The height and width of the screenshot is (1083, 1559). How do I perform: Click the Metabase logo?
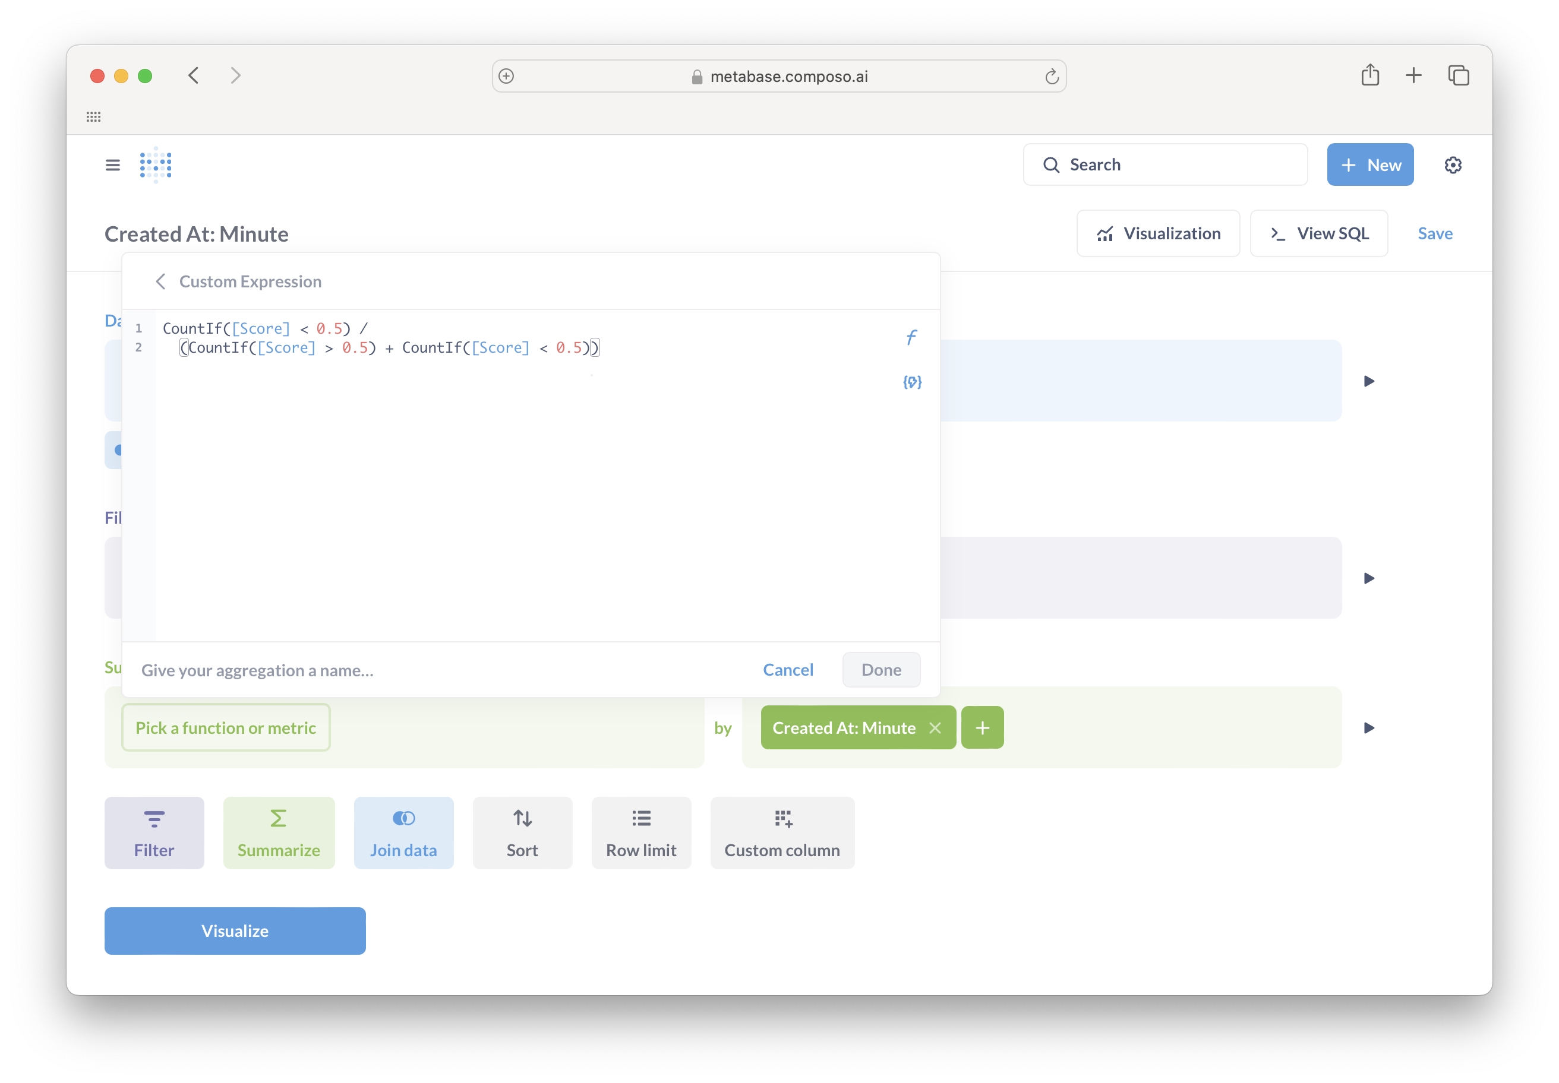tap(155, 164)
